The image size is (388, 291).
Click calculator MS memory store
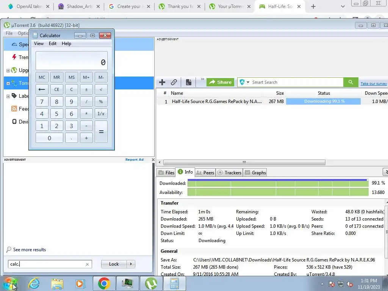[72, 77]
